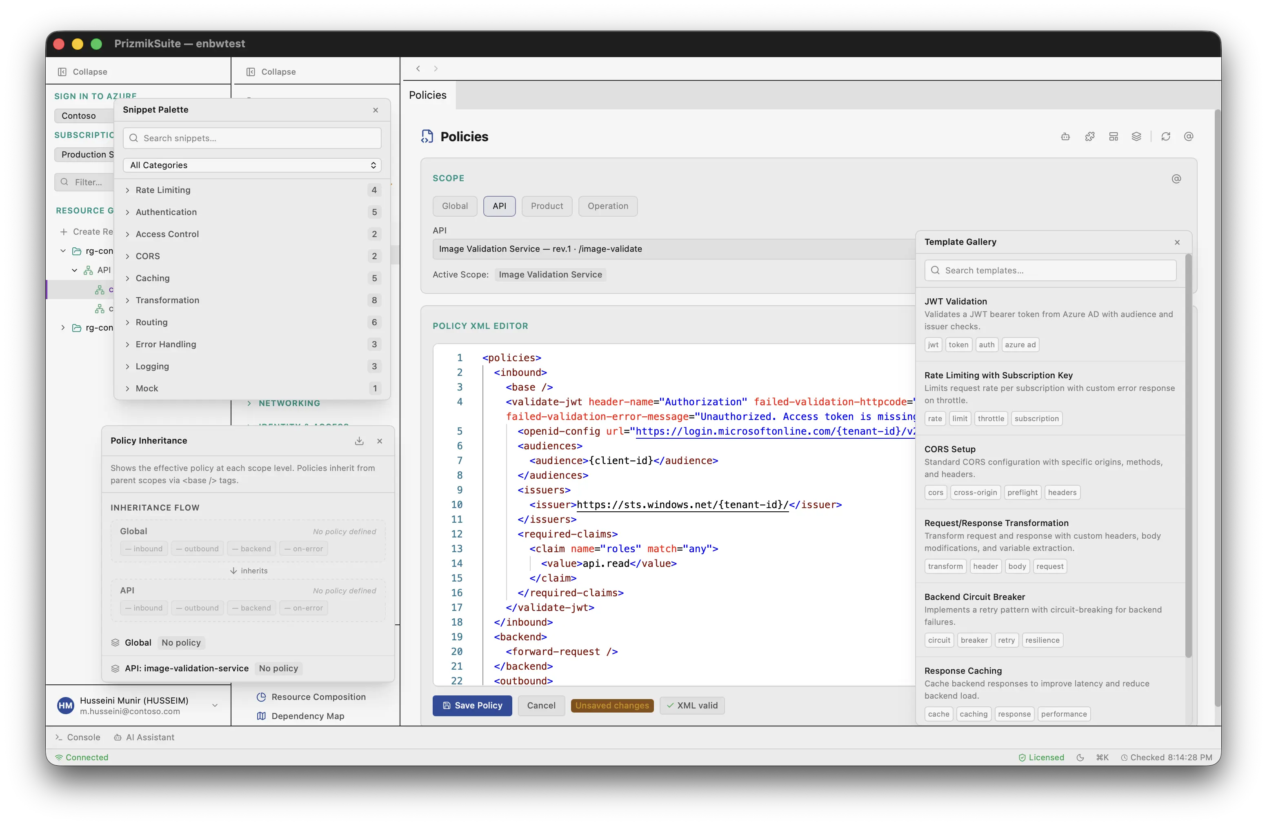Viewport: 1267px width, 826px height.
Task: Choose the JWT Validation template
Action: point(1051,324)
